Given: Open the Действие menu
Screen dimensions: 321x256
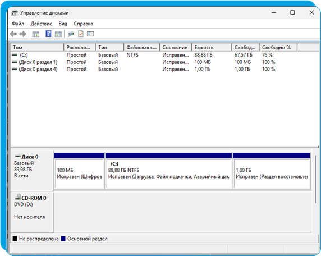Looking at the screenshot, I should point(42,24).
